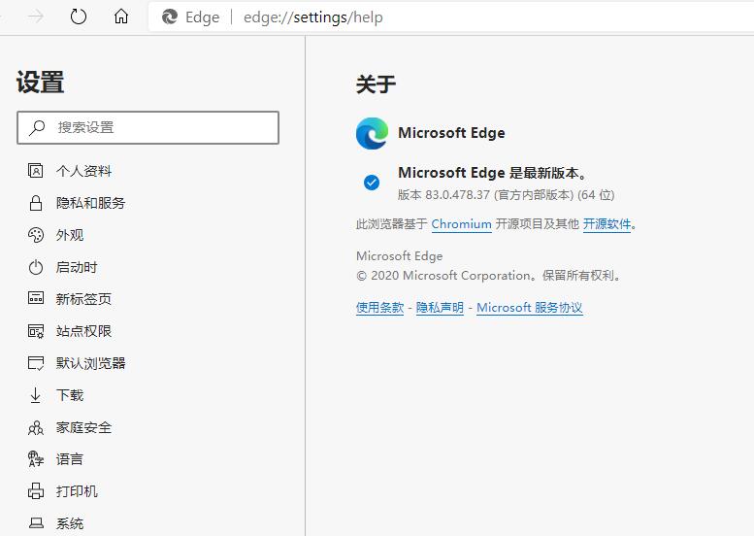Click the Edge logo in address bar
The width and height of the screenshot is (754, 536).
(169, 17)
